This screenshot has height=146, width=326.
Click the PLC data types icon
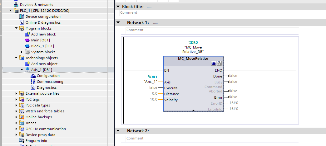click(x=22, y=105)
